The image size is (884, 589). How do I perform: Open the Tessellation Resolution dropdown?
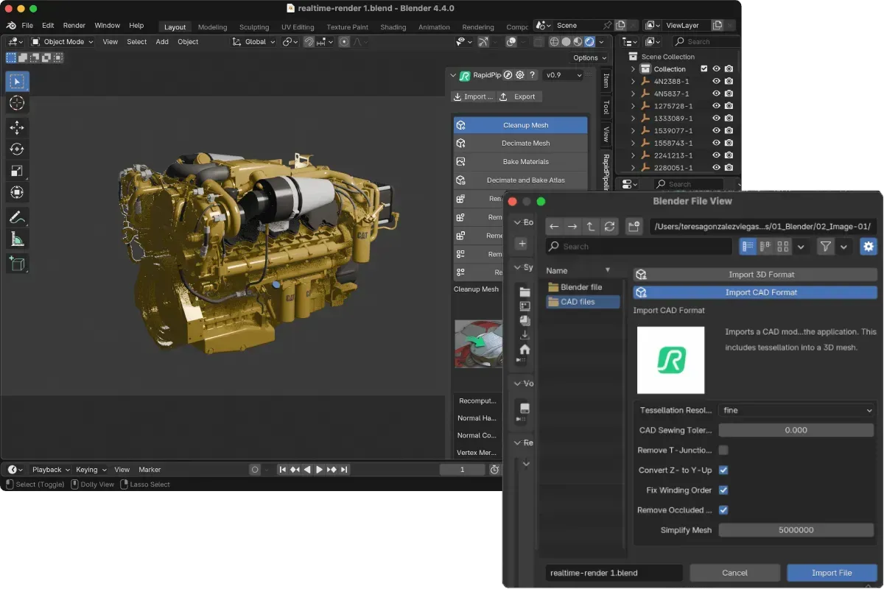tap(796, 410)
